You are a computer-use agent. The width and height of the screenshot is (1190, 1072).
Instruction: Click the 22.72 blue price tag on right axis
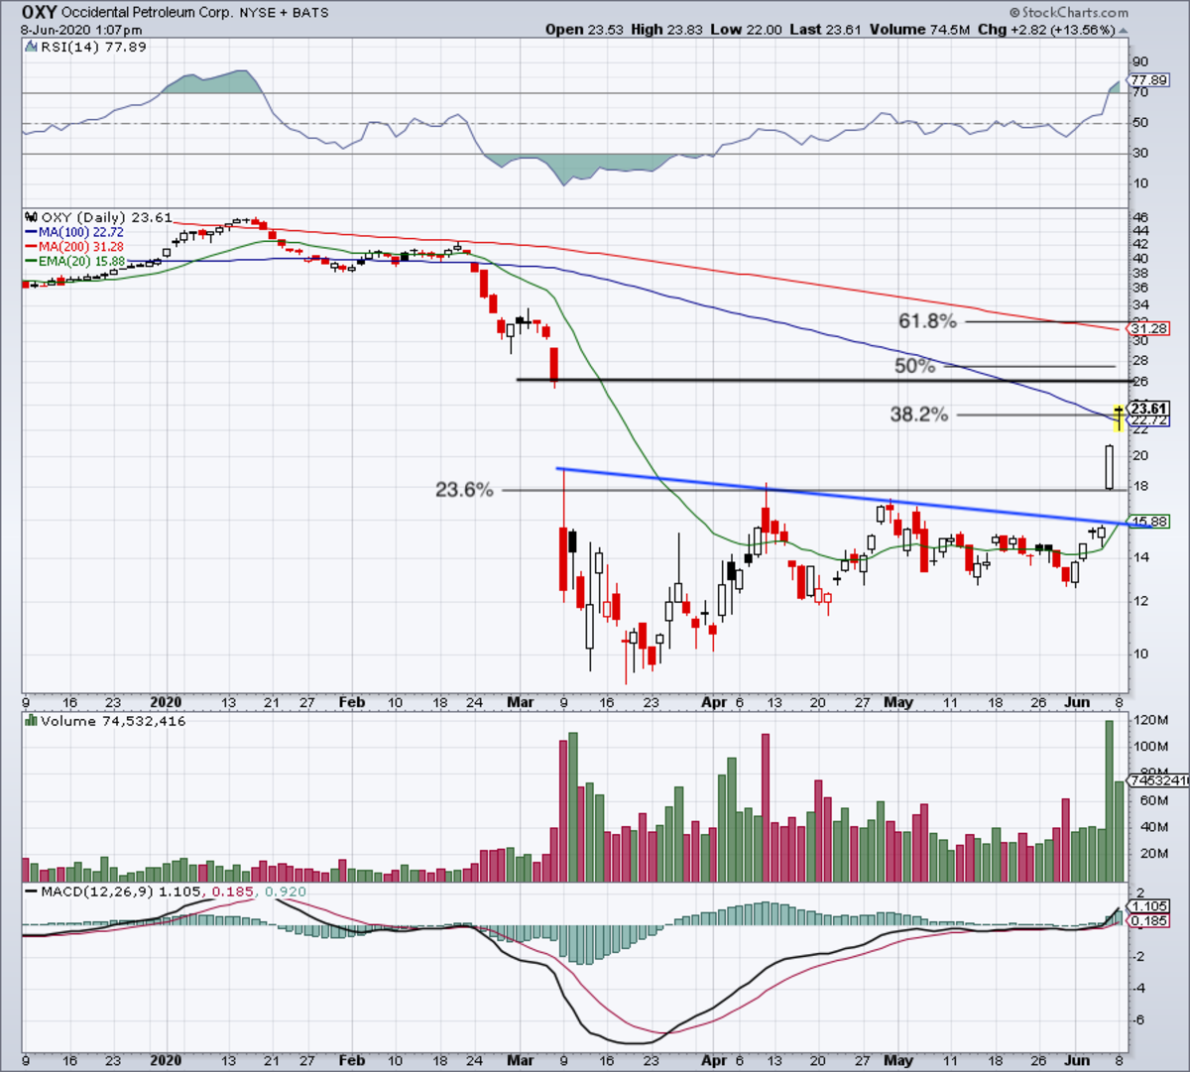click(1148, 420)
